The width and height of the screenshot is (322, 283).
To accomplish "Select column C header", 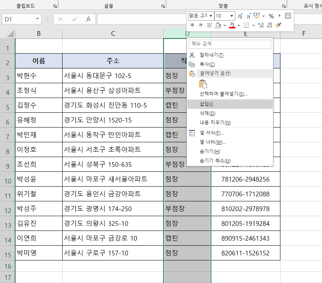I will tap(113, 33).
